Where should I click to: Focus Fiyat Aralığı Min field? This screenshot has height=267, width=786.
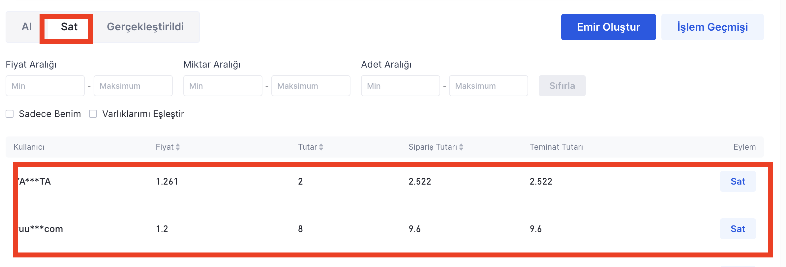click(x=45, y=86)
